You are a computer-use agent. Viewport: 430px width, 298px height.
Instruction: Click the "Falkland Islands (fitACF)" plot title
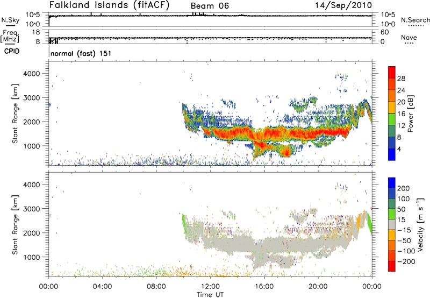[x=109, y=5]
